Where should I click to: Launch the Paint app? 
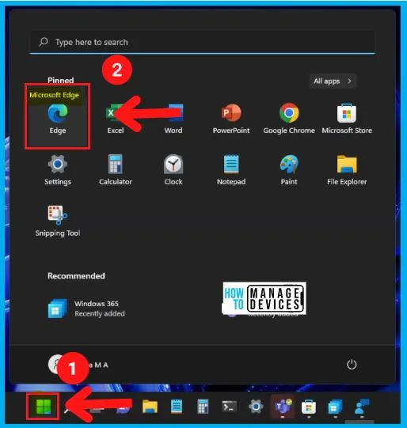[x=289, y=170]
